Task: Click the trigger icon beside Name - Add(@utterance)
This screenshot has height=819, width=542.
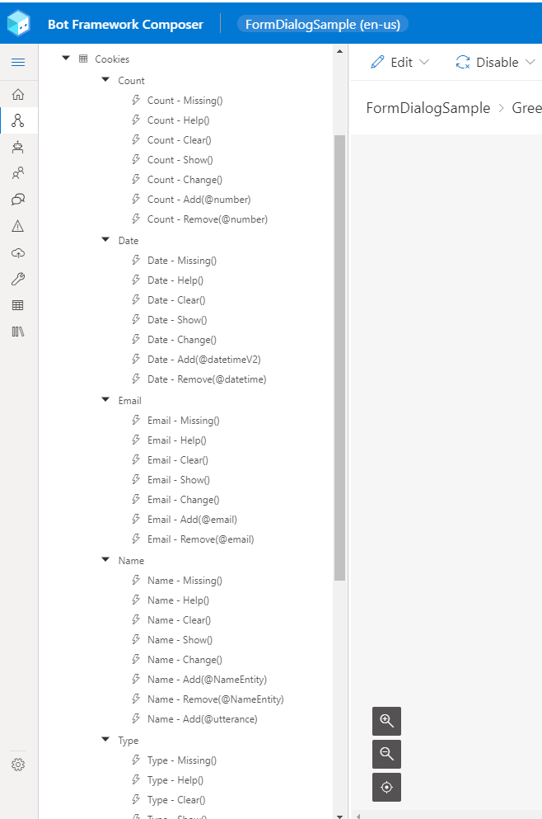Action: tap(136, 718)
